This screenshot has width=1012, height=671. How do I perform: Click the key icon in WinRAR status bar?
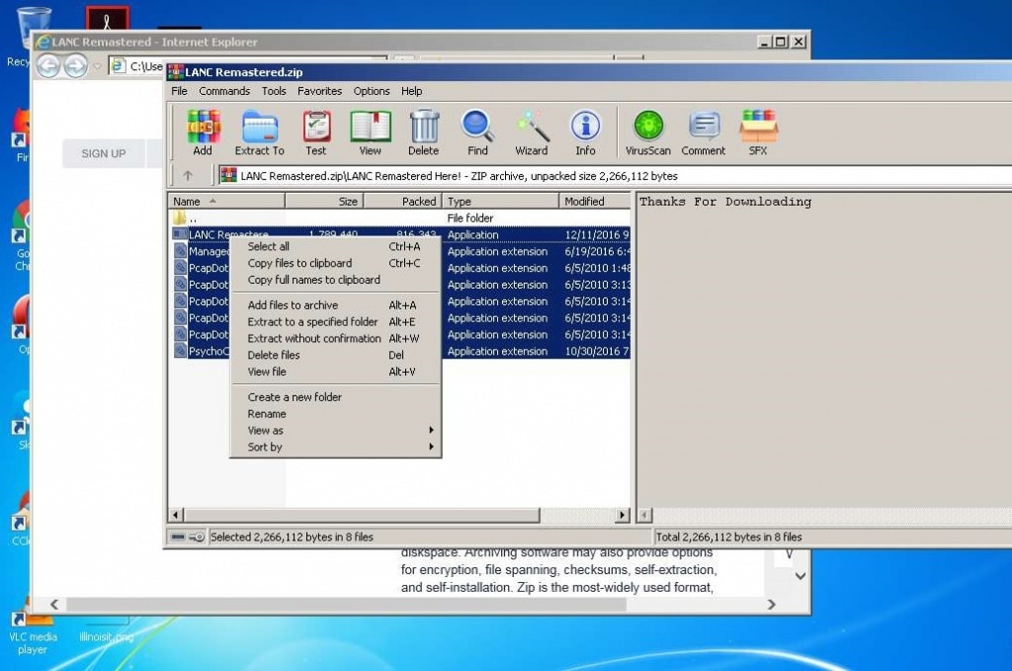coord(197,537)
